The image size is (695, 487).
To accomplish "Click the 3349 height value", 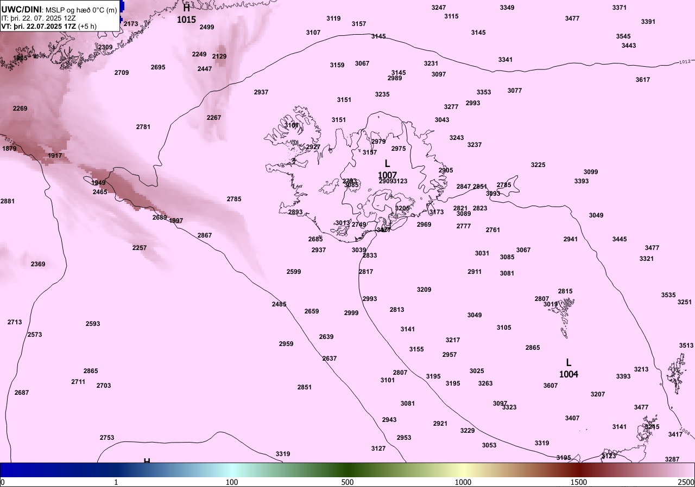I will coord(507,8).
